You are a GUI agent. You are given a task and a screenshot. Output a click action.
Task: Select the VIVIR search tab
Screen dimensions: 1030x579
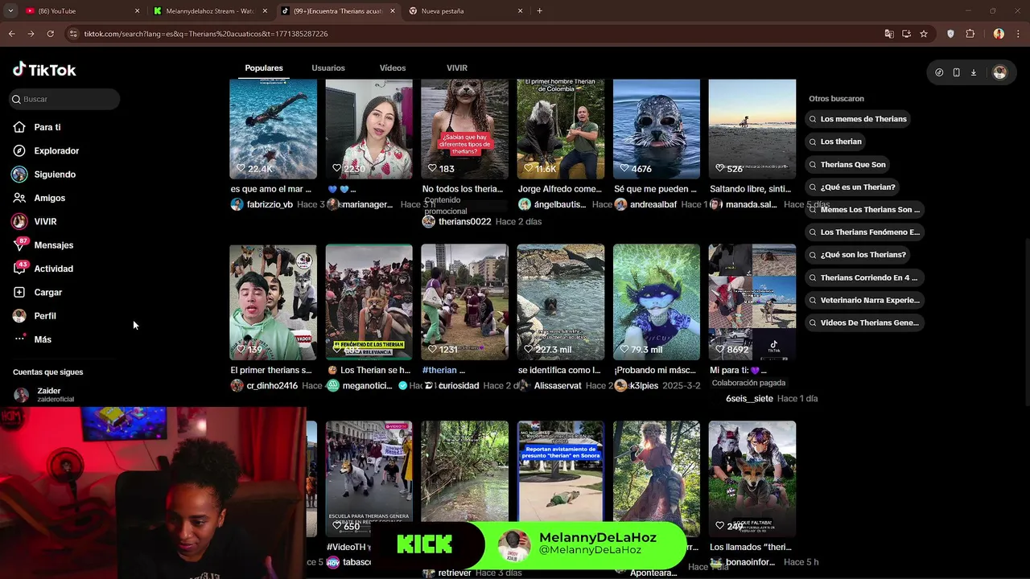[457, 68]
